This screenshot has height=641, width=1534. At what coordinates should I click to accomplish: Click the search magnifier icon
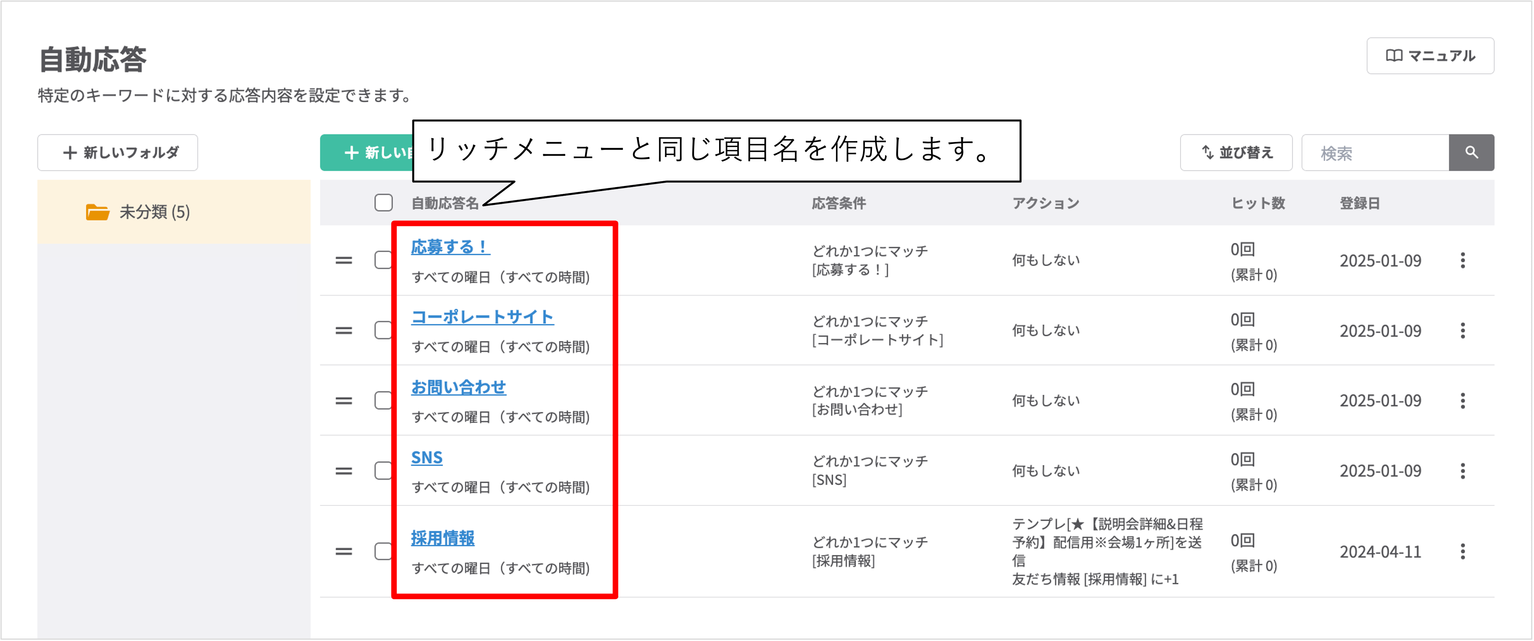[1471, 153]
